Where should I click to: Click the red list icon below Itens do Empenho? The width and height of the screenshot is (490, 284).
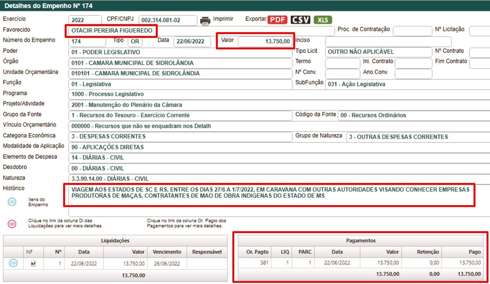click(12, 224)
